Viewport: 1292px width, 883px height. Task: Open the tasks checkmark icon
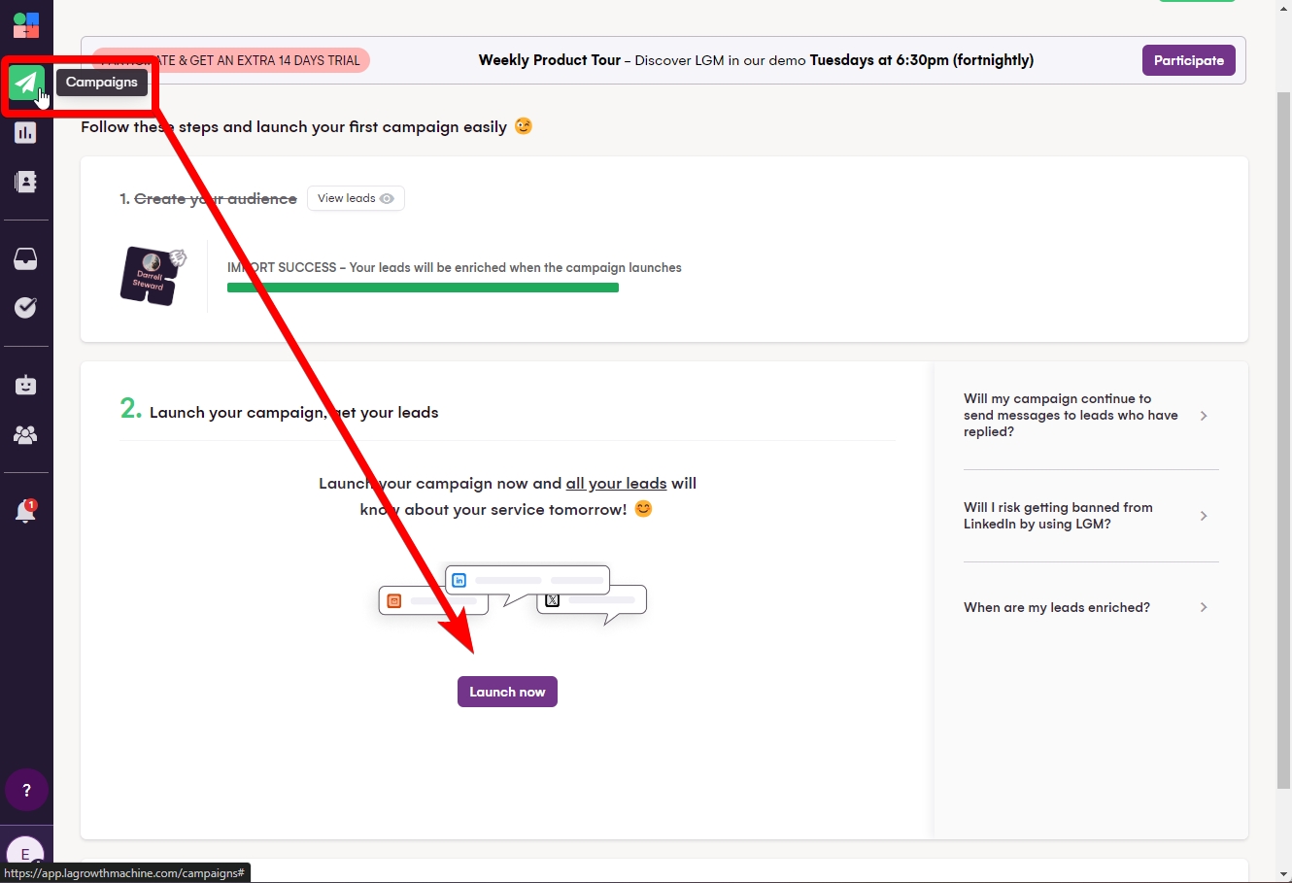tap(26, 307)
